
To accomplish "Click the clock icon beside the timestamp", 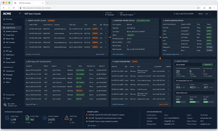I will tap(174, 14).
